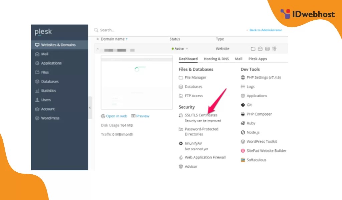Open the Active status dropdown
The width and height of the screenshot is (342, 200).
pos(180,49)
